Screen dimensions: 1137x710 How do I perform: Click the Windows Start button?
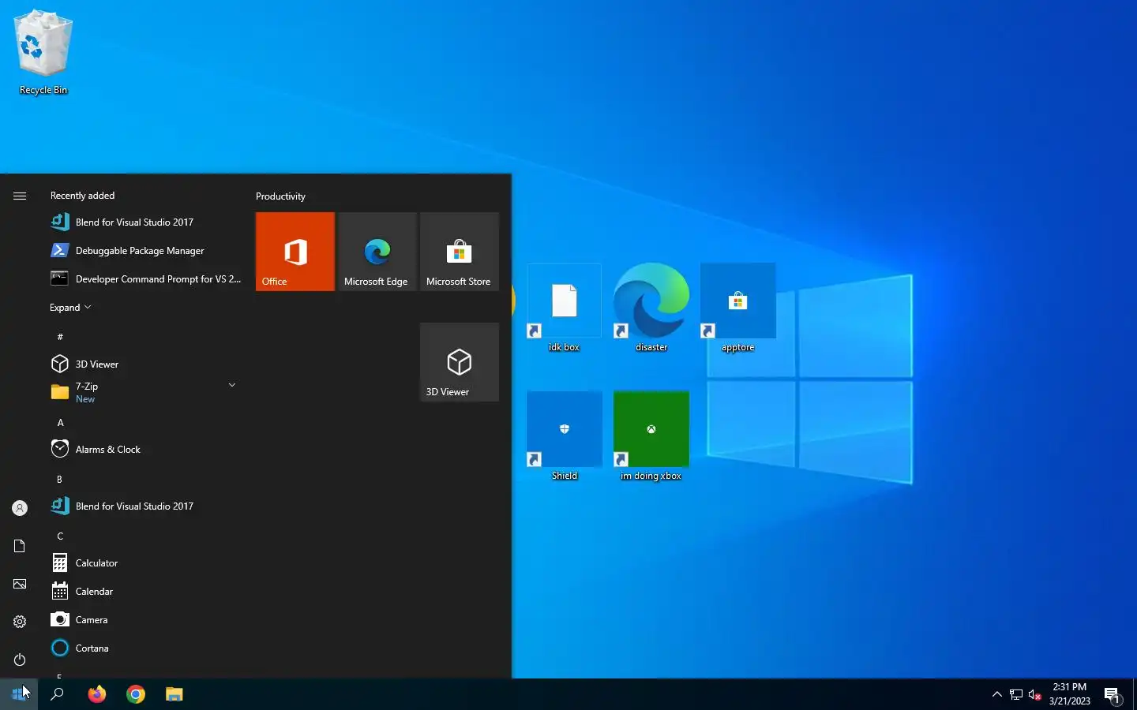(x=19, y=694)
